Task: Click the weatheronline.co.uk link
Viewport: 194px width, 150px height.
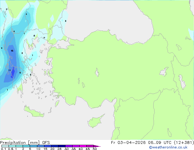Action: (168, 147)
